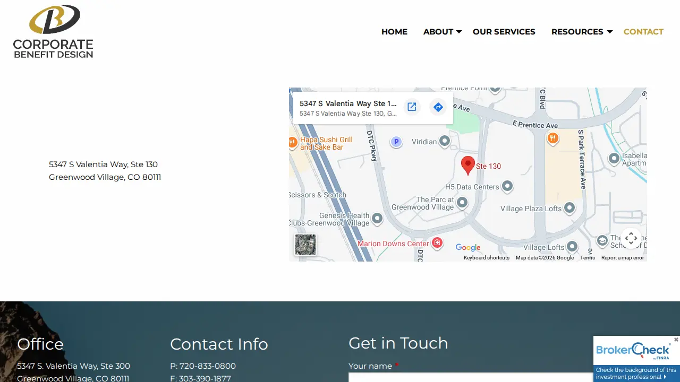Image resolution: width=680 pixels, height=382 pixels.
Task: Click Report a map error
Action: pos(623,258)
